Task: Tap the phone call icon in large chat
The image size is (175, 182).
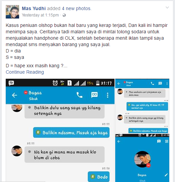Action: pyautogui.click(x=79, y=95)
